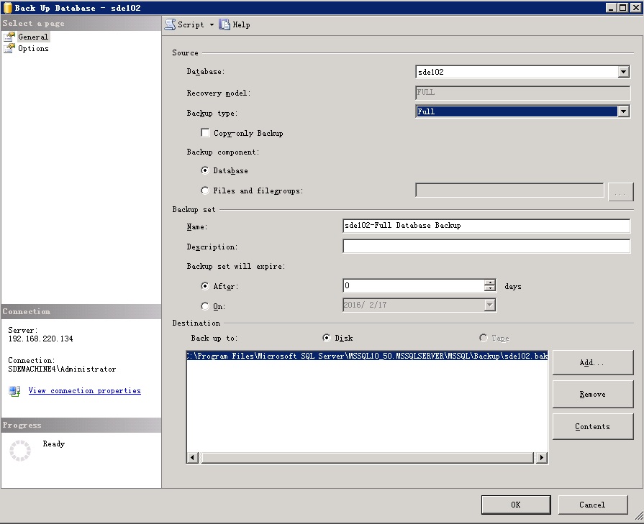644x524 pixels.
Task: Click the Remove destination button
Action: pos(592,394)
